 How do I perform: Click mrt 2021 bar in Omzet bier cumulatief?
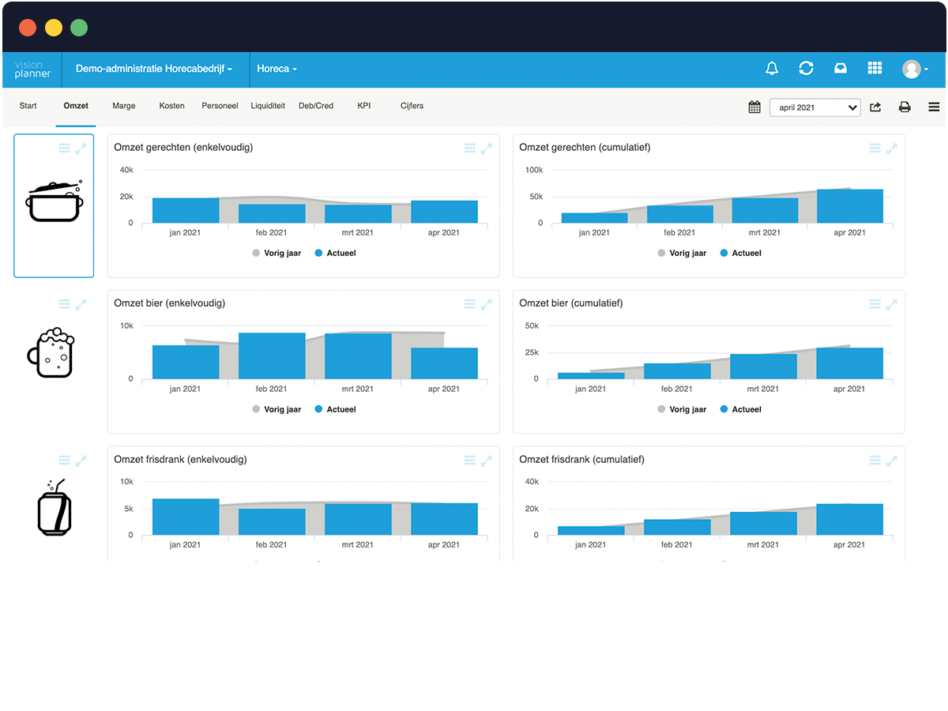pyautogui.click(x=763, y=367)
